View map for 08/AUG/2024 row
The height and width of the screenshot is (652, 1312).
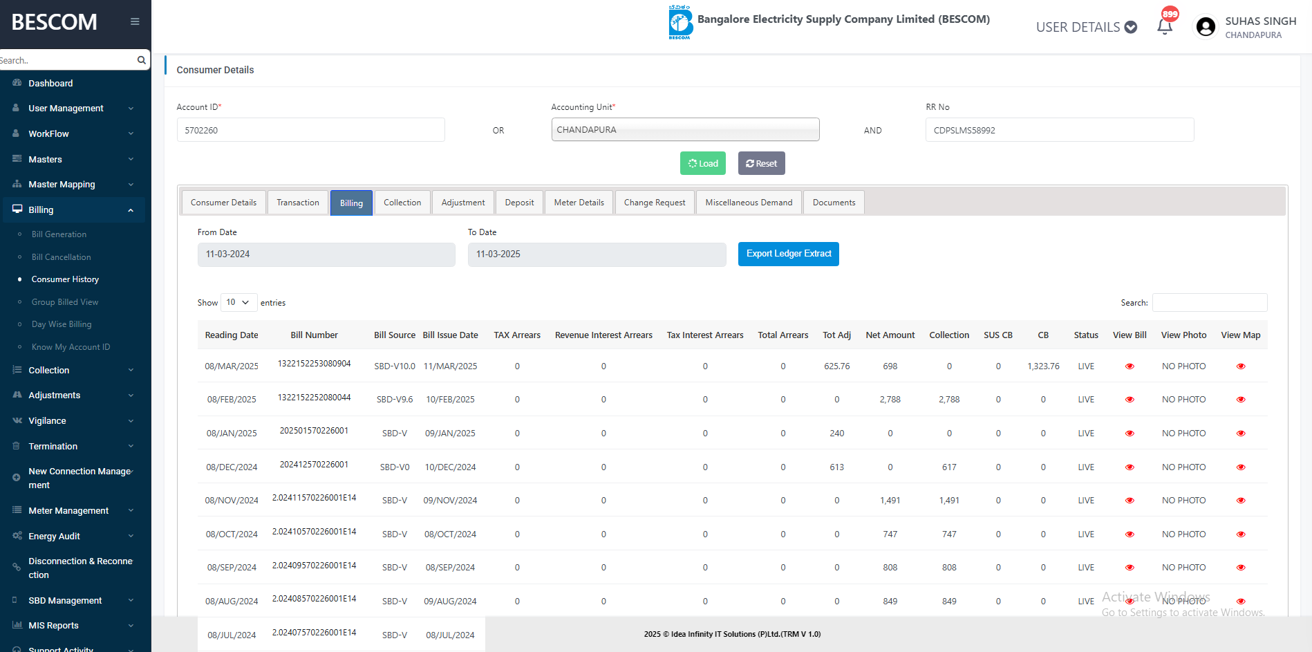pyautogui.click(x=1241, y=602)
